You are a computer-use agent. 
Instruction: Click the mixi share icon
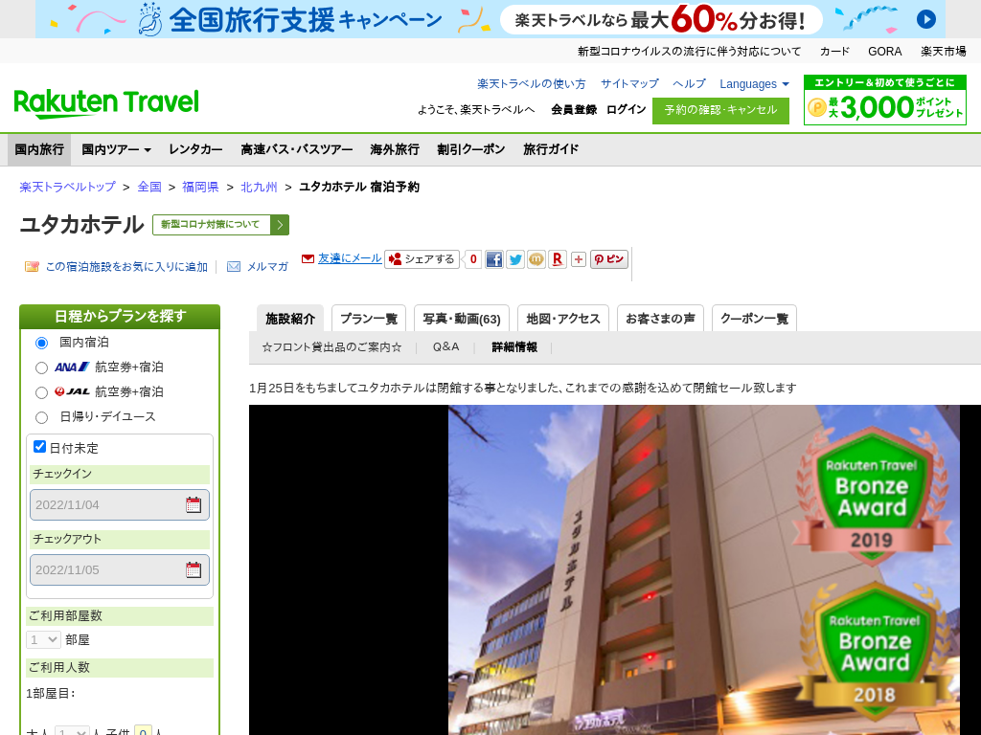pos(536,259)
